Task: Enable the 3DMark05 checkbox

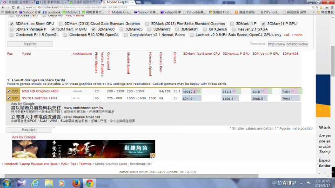Action: click(x=121, y=29)
